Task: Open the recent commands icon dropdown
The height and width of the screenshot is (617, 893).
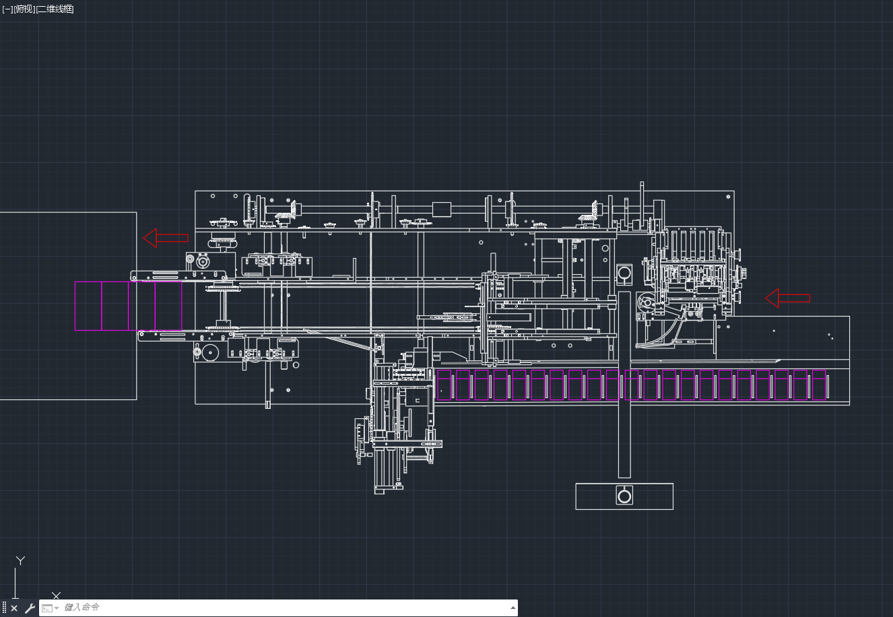Action: (51, 608)
